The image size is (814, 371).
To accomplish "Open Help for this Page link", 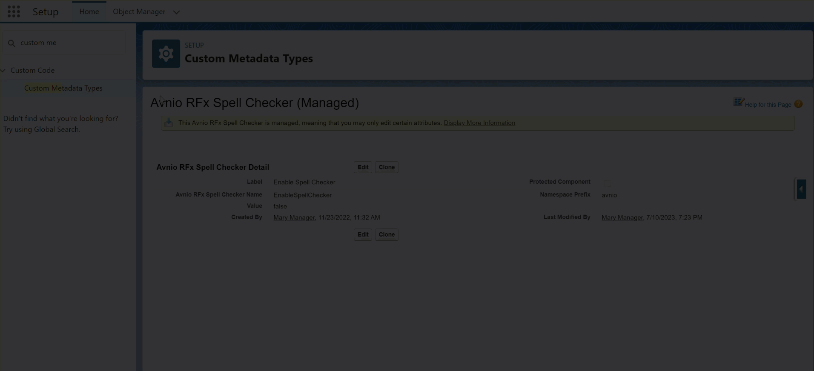I will 768,105.
